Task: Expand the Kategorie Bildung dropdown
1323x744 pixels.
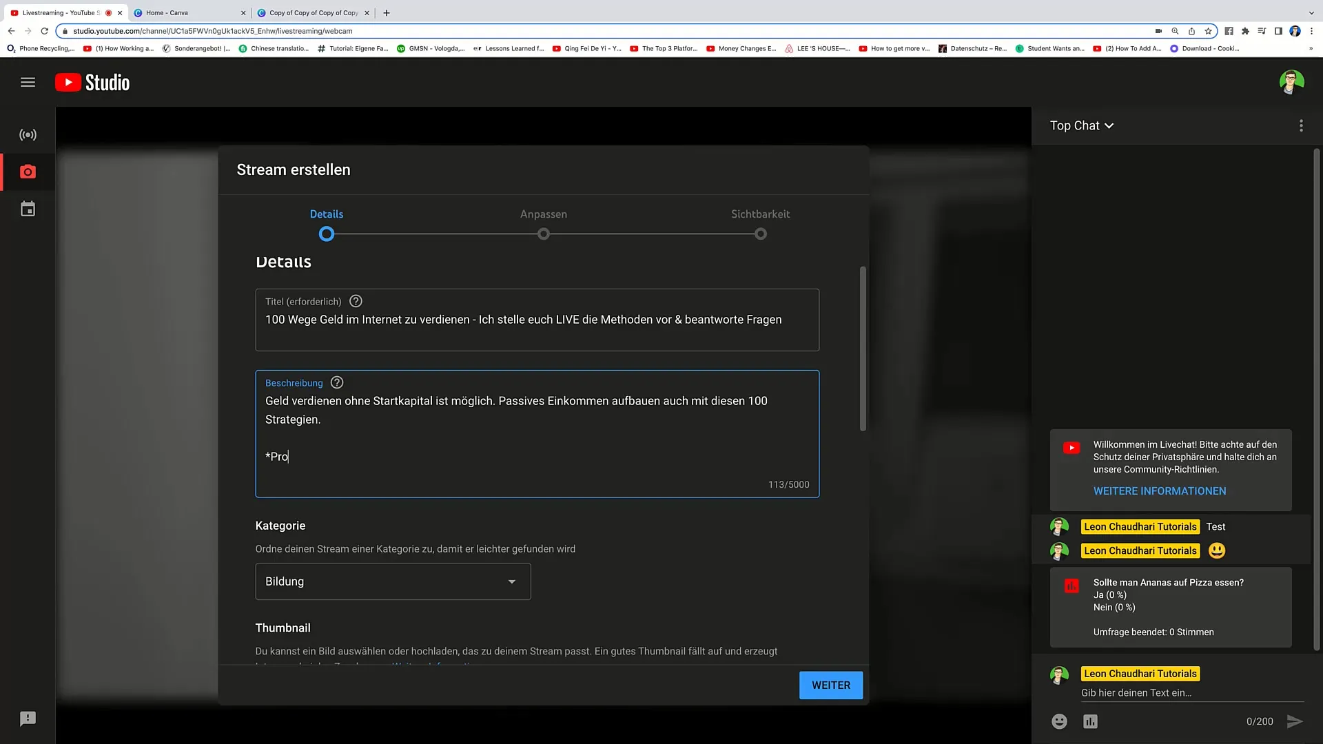Action: (393, 581)
